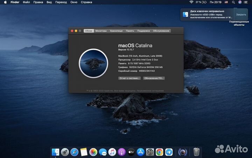This screenshot has height=158, width=252.
Task: Click the Отчет о системе button
Action: point(129,78)
